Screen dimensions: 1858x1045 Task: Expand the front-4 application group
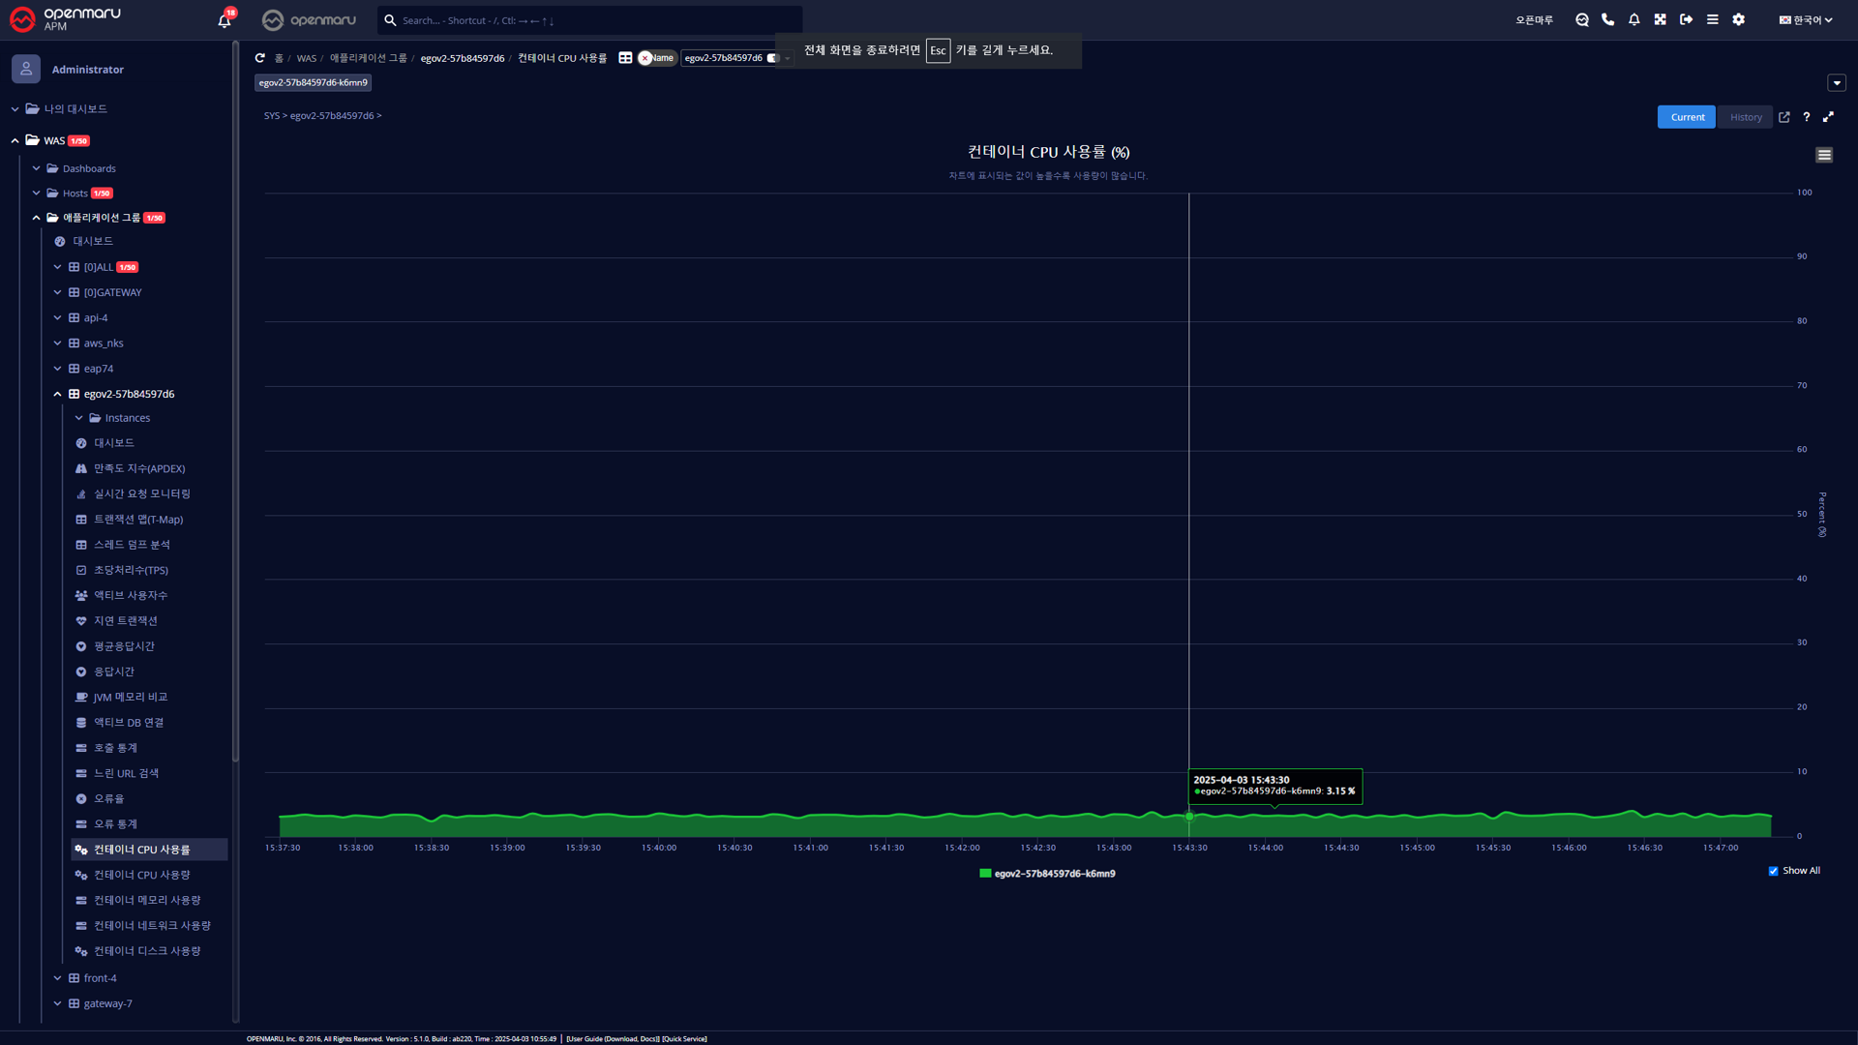point(57,978)
